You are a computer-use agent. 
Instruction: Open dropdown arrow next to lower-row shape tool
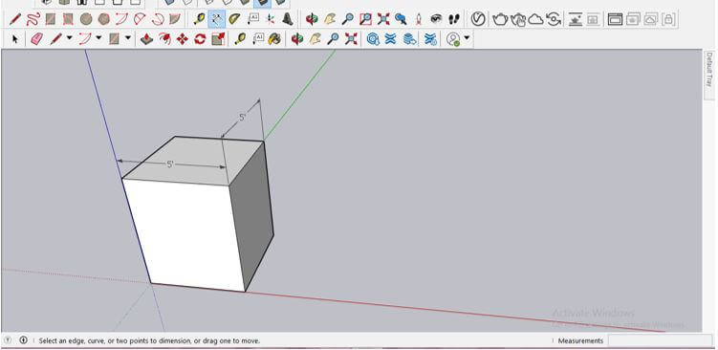tap(128, 38)
